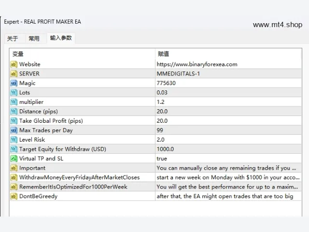The image size is (309, 232).
Task: Click the icon beside Distance (pips)
Action: click(x=14, y=112)
